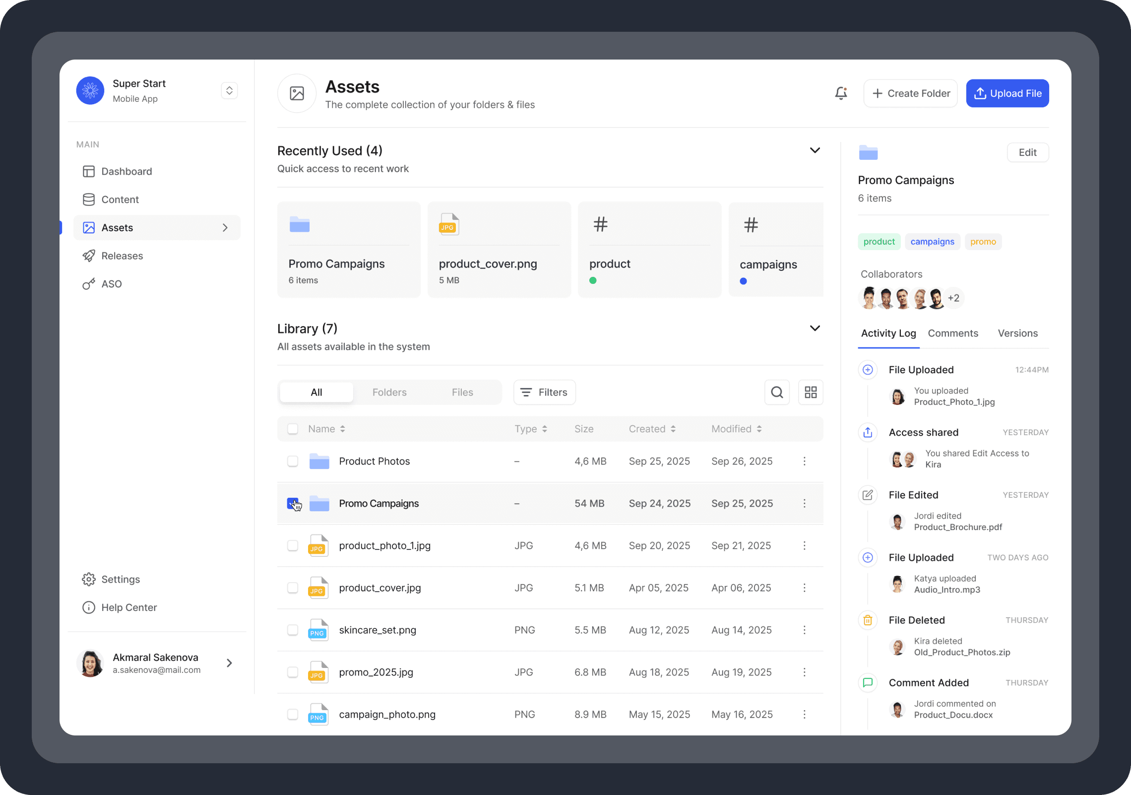Uncheck the Promo Campaigns row checkbox
Image resolution: width=1131 pixels, height=795 pixels.
click(293, 503)
